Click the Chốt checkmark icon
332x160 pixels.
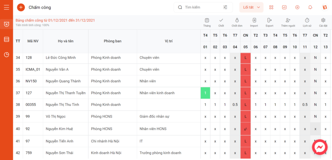[221, 20]
